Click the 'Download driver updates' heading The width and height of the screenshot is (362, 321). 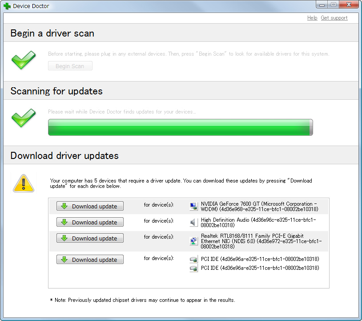(x=64, y=155)
